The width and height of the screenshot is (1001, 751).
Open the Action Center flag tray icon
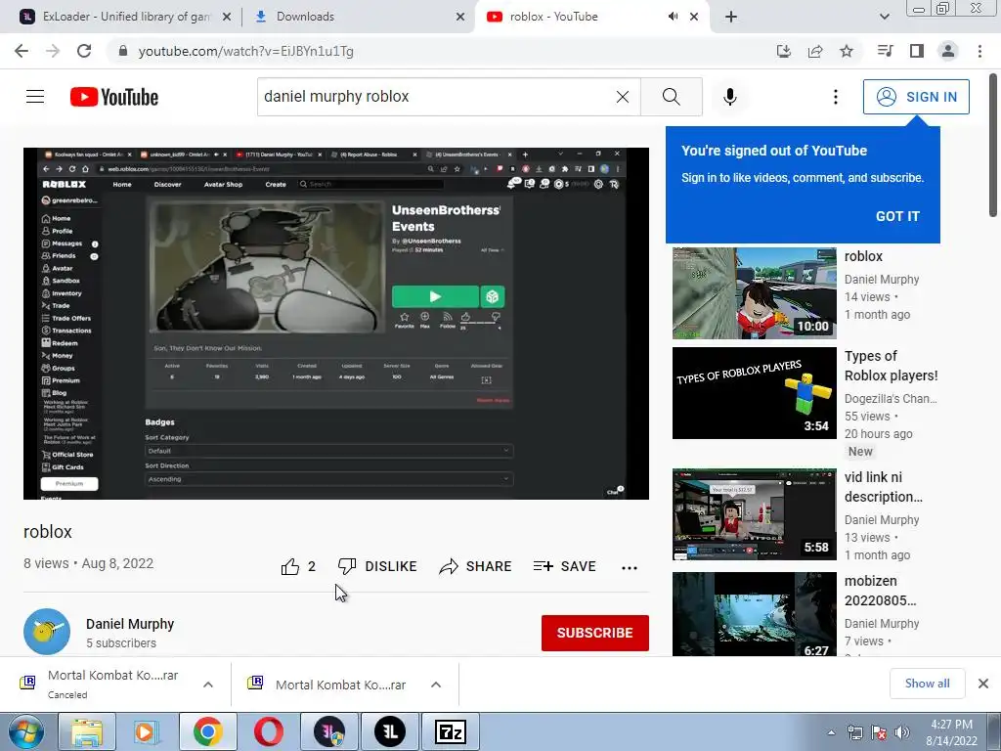(879, 732)
